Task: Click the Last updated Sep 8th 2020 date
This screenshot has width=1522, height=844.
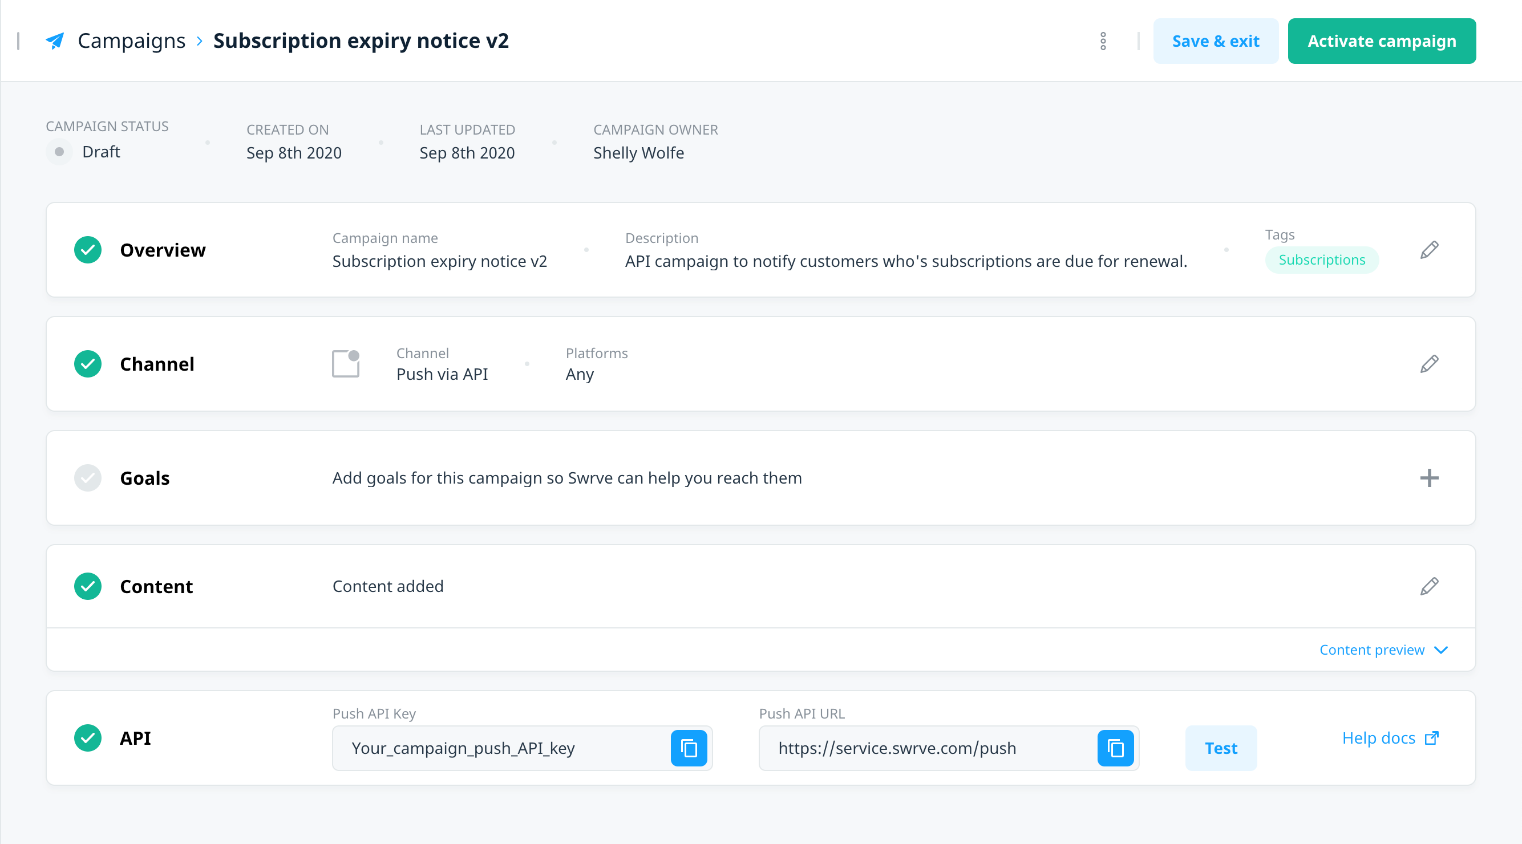Action: (x=467, y=153)
